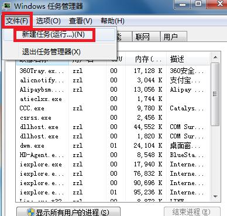Click the 24,104 K memory value

tap(148, 145)
